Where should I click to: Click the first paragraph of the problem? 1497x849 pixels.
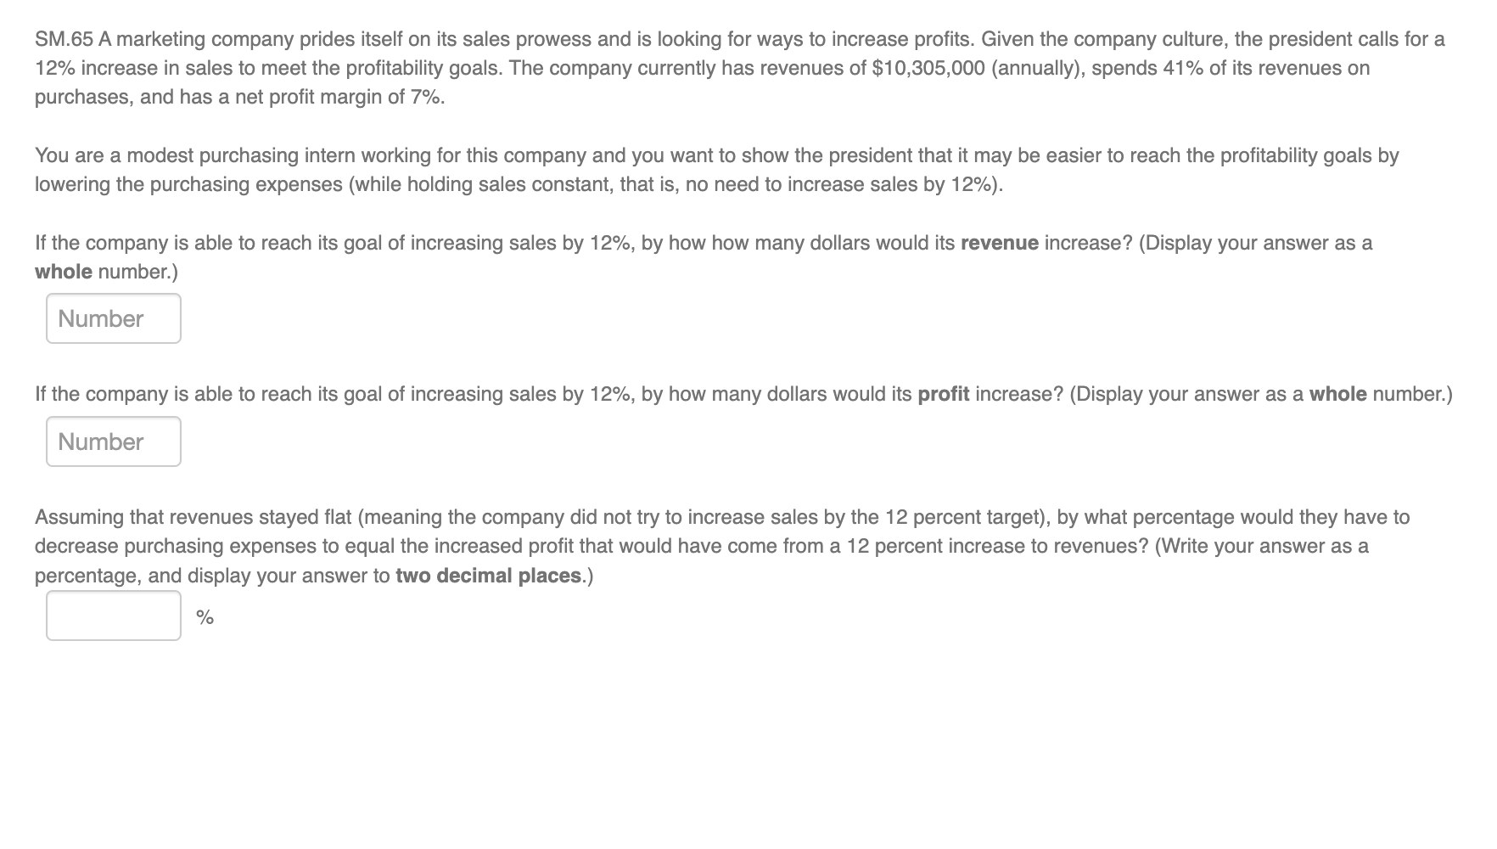594,68
